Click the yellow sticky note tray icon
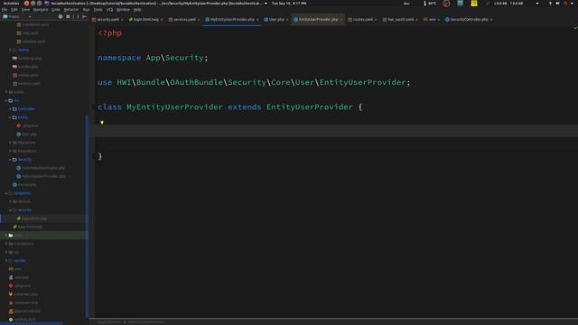Viewport: 578px width, 325px height. (474, 4)
